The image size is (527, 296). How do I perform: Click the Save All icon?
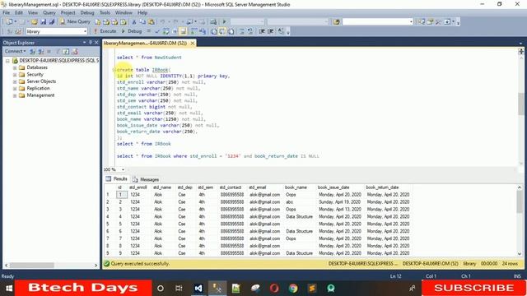point(51,21)
